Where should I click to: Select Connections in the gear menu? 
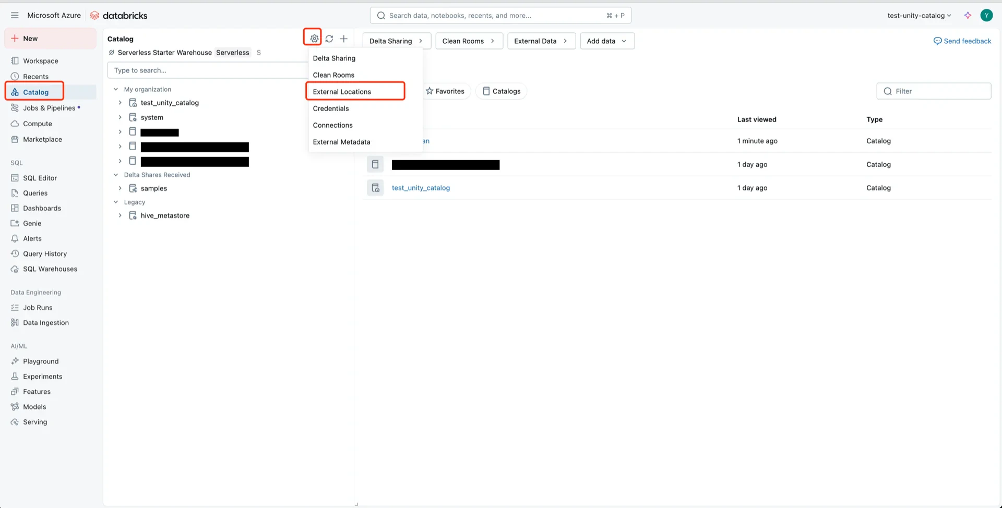365,125
